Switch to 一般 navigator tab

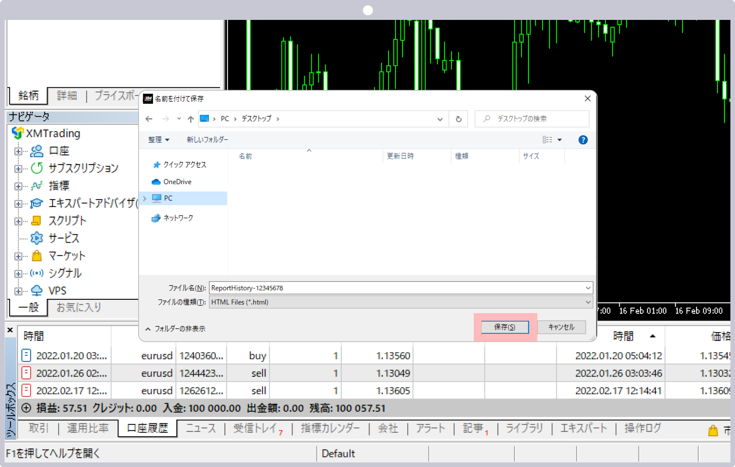29,307
